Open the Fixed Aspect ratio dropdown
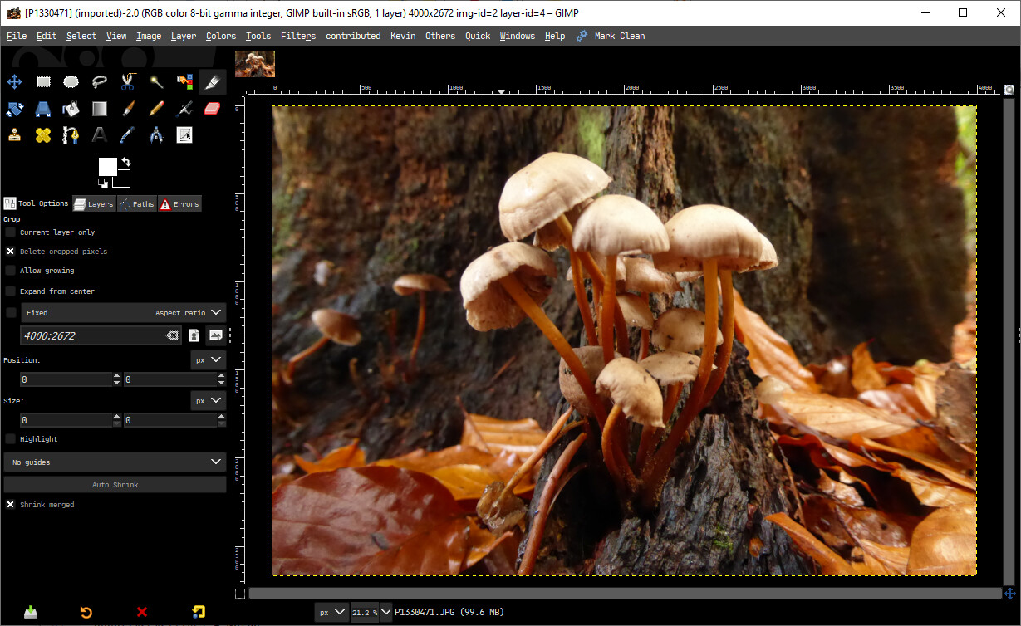 pos(216,313)
